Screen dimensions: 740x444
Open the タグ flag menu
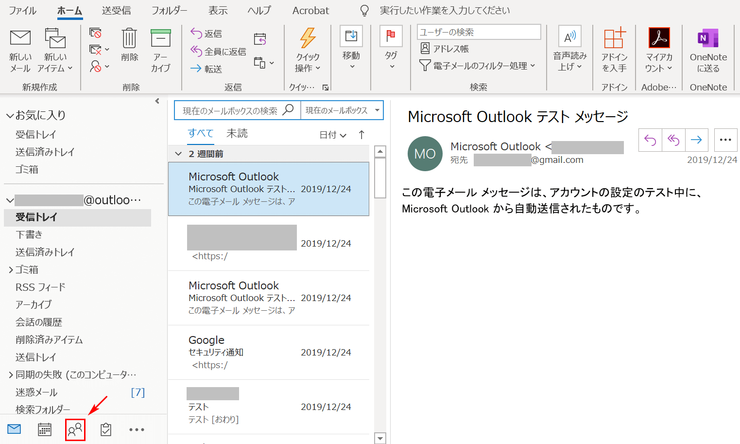[x=391, y=48]
